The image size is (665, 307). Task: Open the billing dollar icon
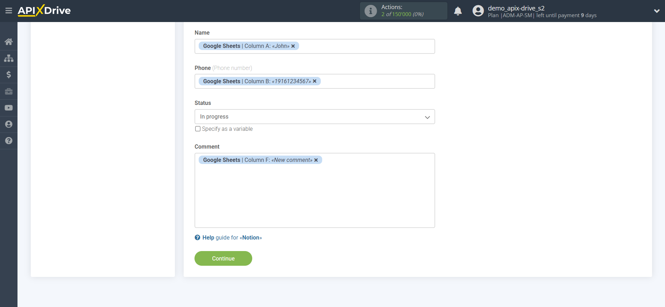pyautogui.click(x=9, y=74)
